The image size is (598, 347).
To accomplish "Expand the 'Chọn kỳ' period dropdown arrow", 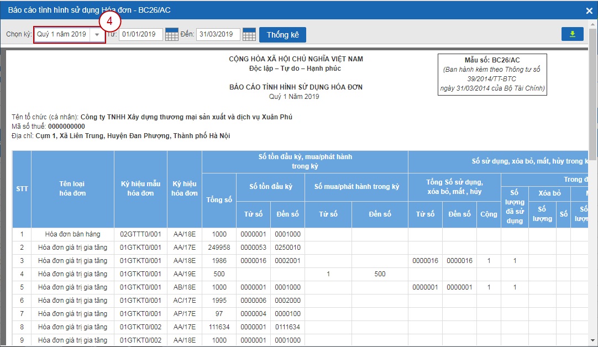I will point(97,34).
